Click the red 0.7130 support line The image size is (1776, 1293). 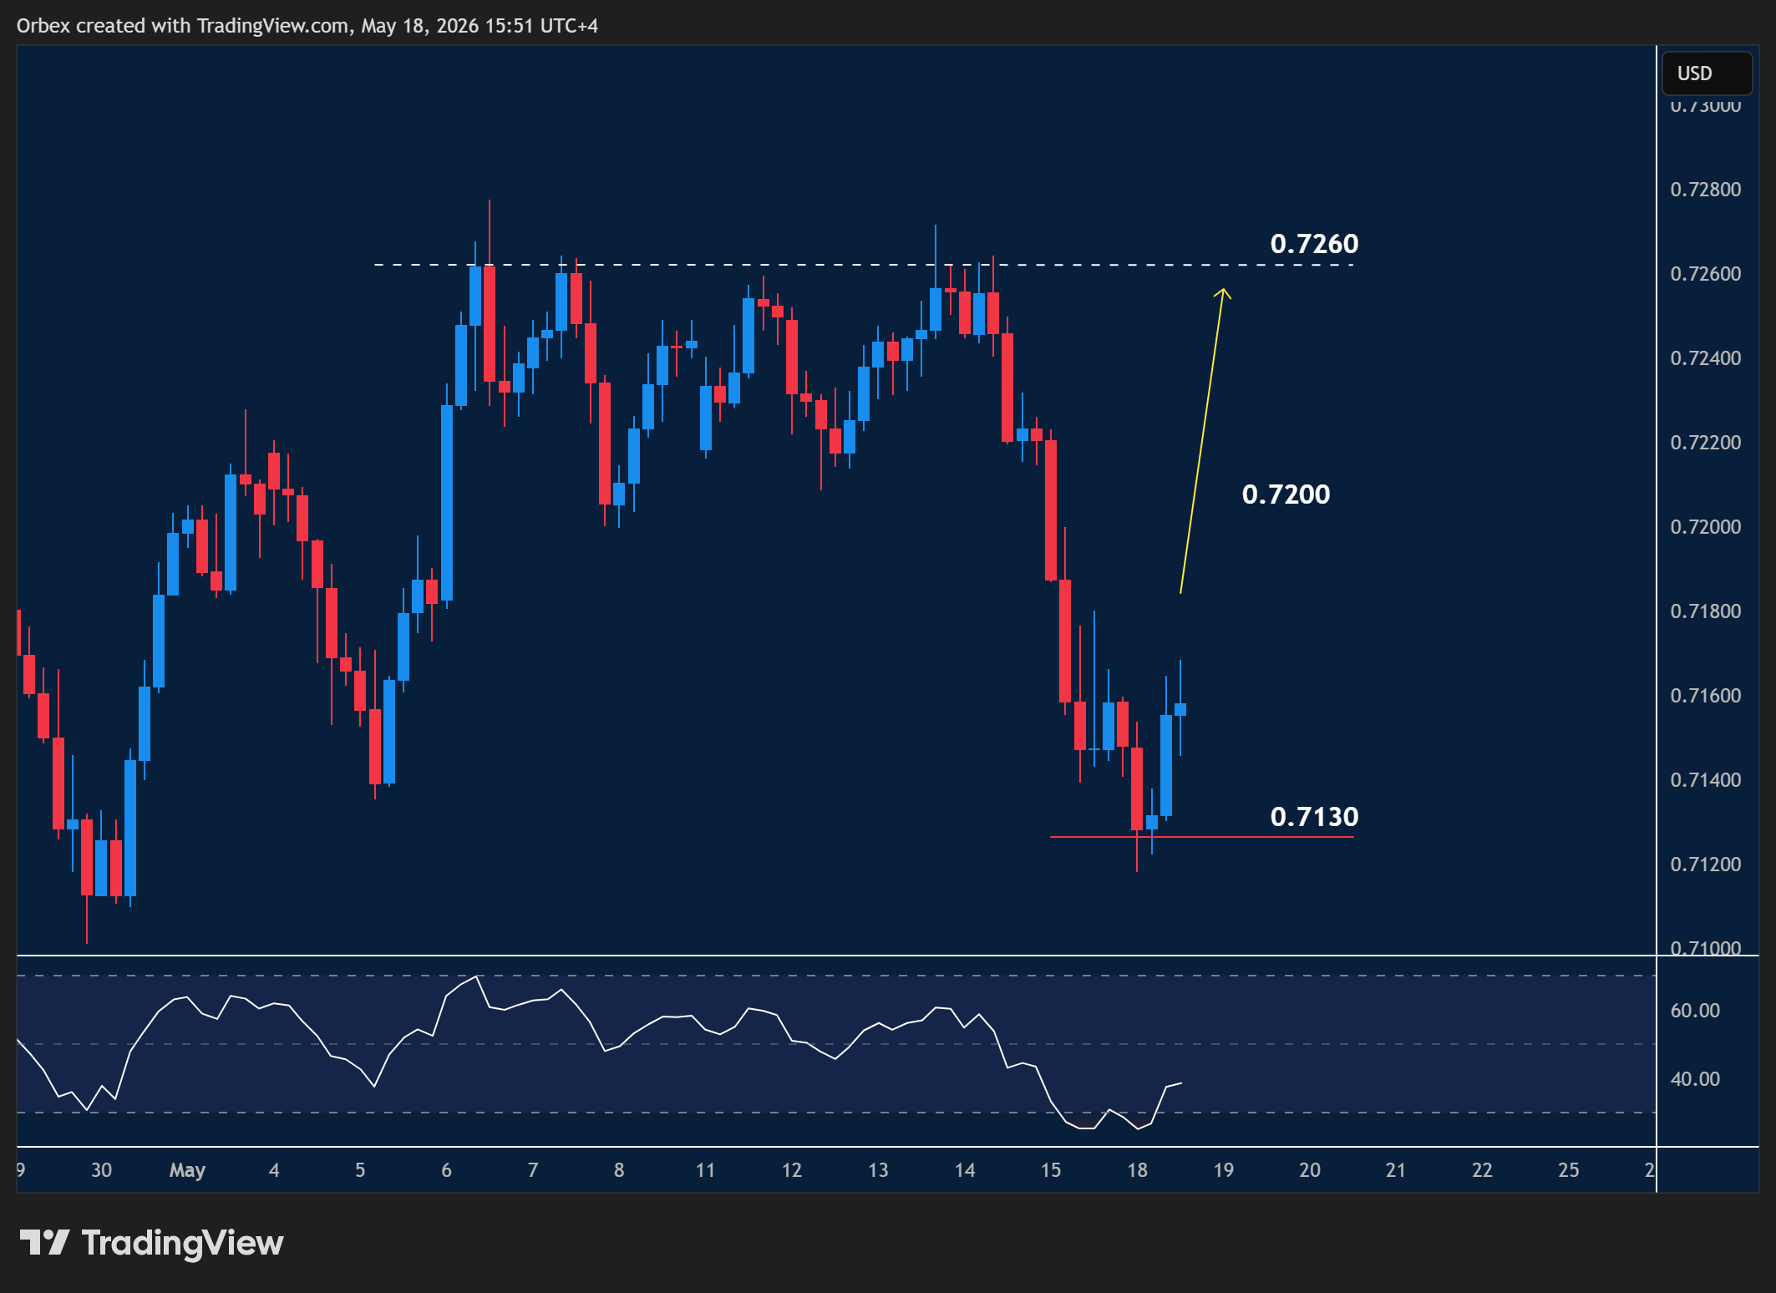1201,836
